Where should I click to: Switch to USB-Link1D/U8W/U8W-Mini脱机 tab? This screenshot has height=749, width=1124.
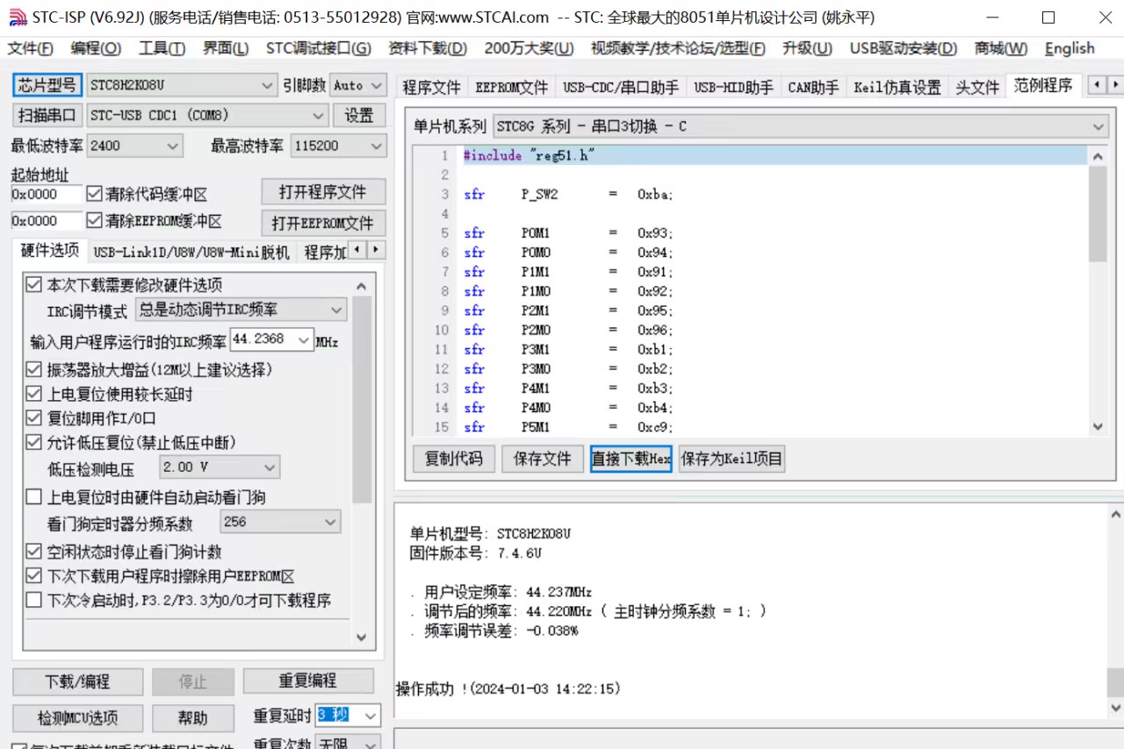pos(191,253)
